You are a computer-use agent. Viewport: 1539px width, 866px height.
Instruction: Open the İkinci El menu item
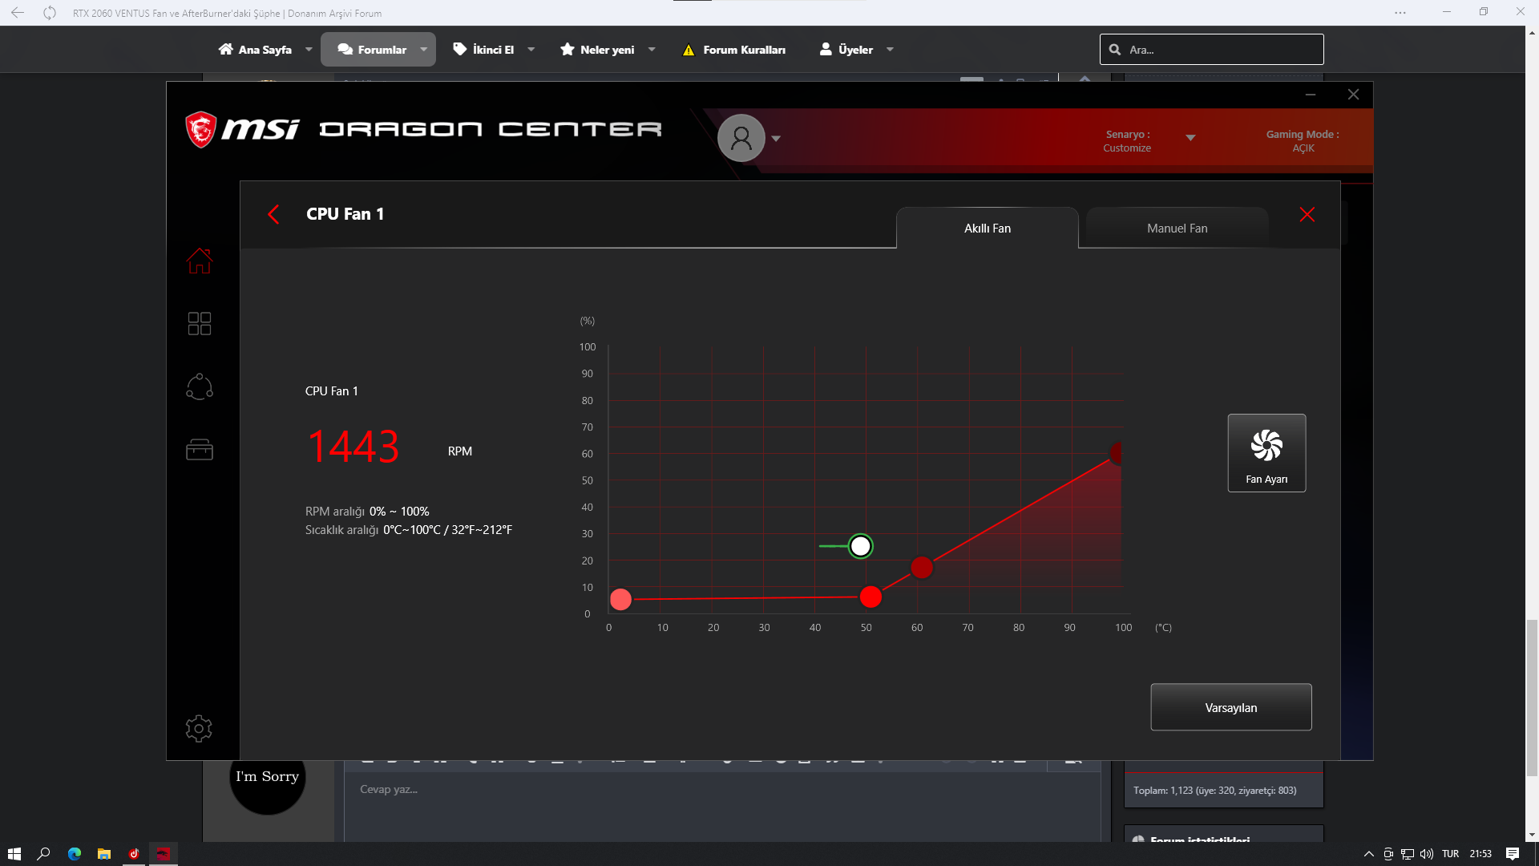click(x=483, y=50)
